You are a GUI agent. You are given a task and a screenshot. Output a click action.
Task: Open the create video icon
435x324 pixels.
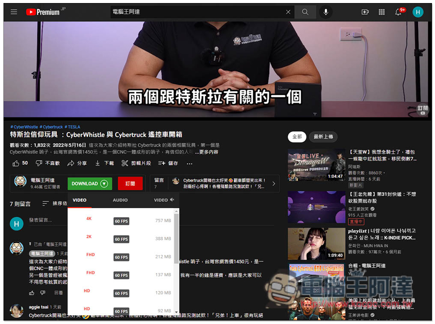coord(365,12)
